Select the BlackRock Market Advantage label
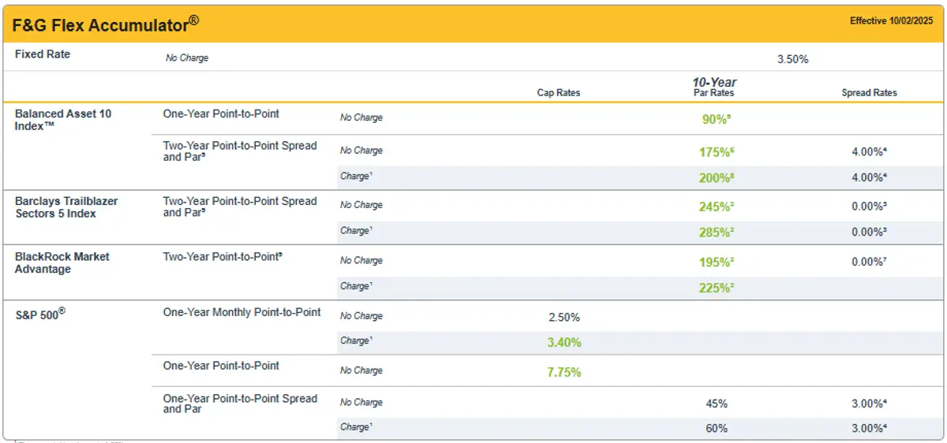This screenshot has width=947, height=443. 62,262
